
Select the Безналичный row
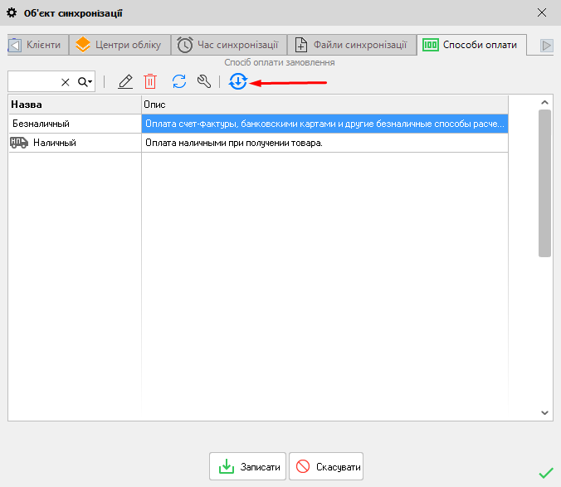(75, 124)
